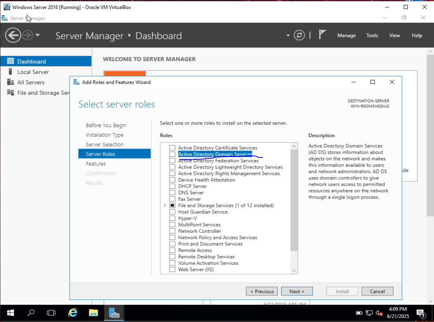The width and height of the screenshot is (434, 322).
Task: Click the Cancel button
Action: 377,291
